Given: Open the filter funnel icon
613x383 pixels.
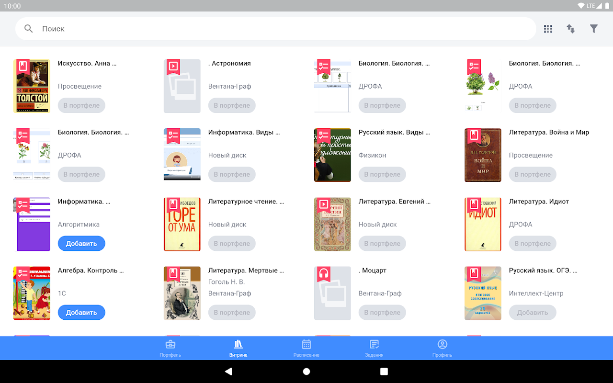Looking at the screenshot, I should (594, 29).
